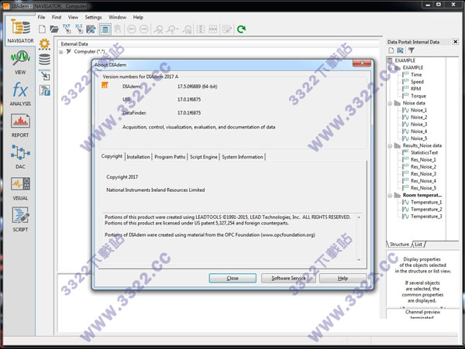Select the StatisticsText channel
This screenshot has height=349, width=465.
(x=424, y=152)
